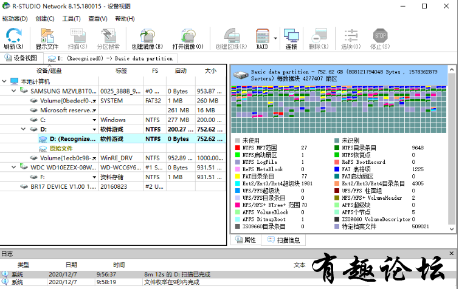Collapse the D: partition node
Image resolution: width=459 pixels, height=289 pixels.
click(x=23, y=129)
